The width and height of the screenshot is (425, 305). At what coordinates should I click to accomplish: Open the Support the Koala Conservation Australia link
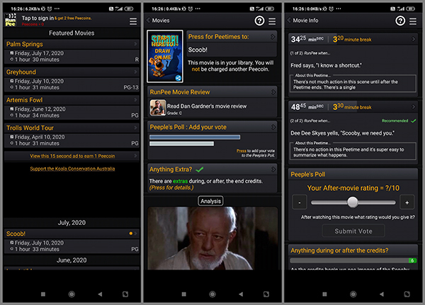coord(72,169)
